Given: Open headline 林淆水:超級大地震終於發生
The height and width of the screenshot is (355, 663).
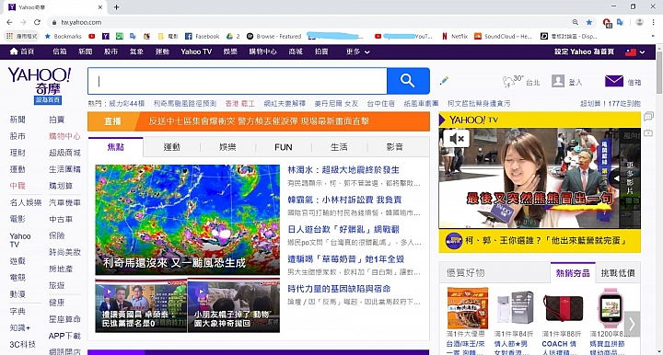Looking at the screenshot, I should [x=343, y=170].
